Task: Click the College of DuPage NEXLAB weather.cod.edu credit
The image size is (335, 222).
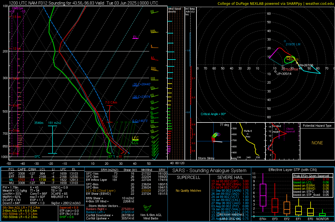Action: (275, 3)
